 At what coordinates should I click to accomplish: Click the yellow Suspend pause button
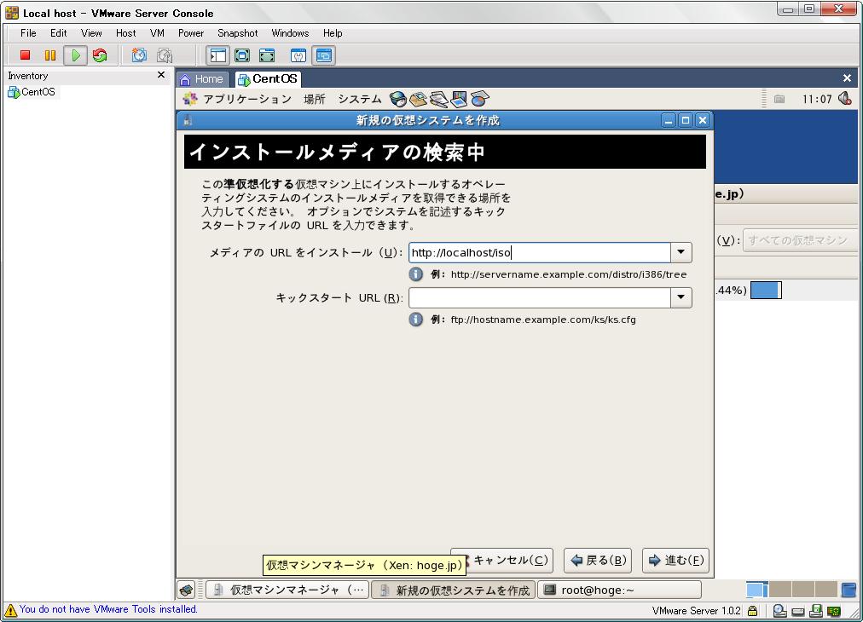click(50, 55)
